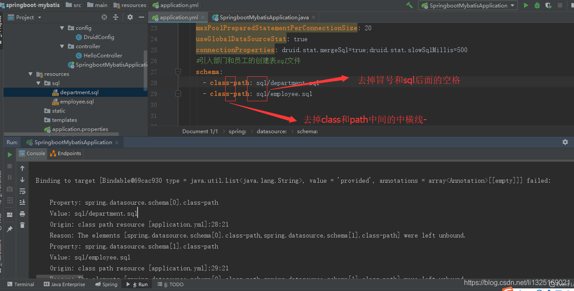Run with coverage shield icon
The image size is (574, 291).
pyautogui.click(x=549, y=5)
